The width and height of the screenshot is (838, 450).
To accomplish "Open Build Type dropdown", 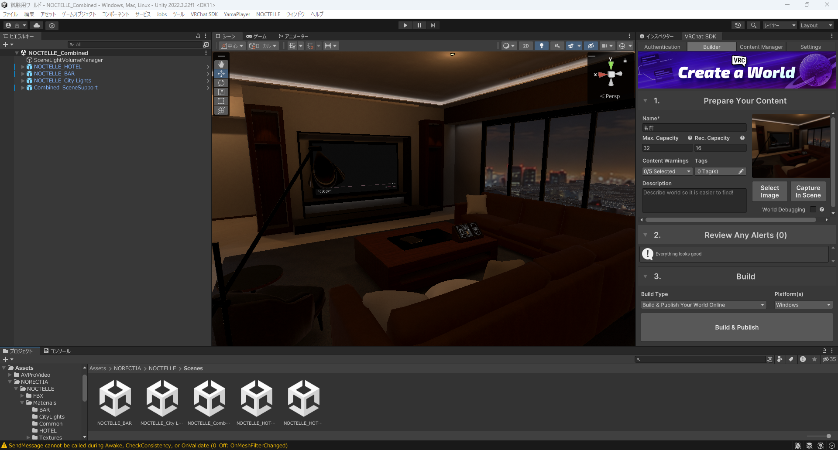I will tap(704, 305).
